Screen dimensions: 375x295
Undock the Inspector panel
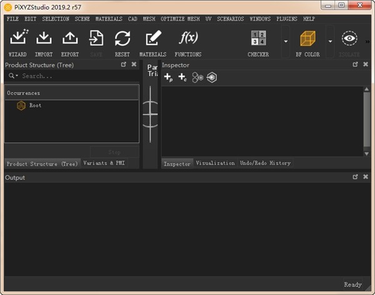click(x=355, y=64)
